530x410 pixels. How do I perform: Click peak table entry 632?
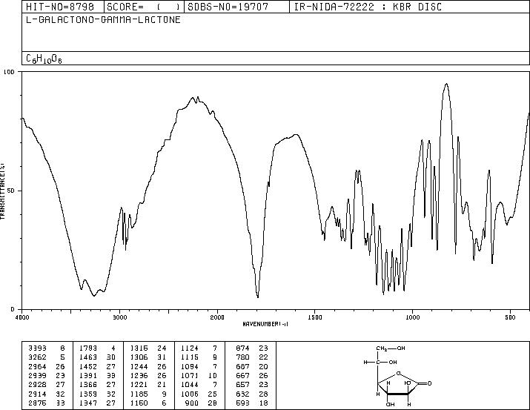[242, 394]
